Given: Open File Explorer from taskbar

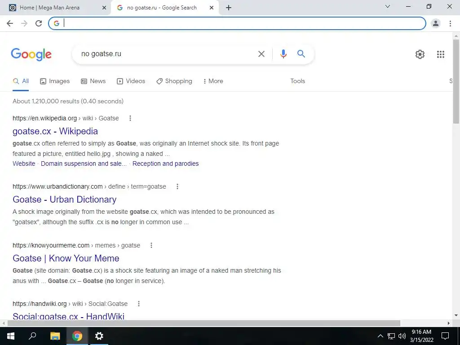Looking at the screenshot, I should (x=55, y=336).
